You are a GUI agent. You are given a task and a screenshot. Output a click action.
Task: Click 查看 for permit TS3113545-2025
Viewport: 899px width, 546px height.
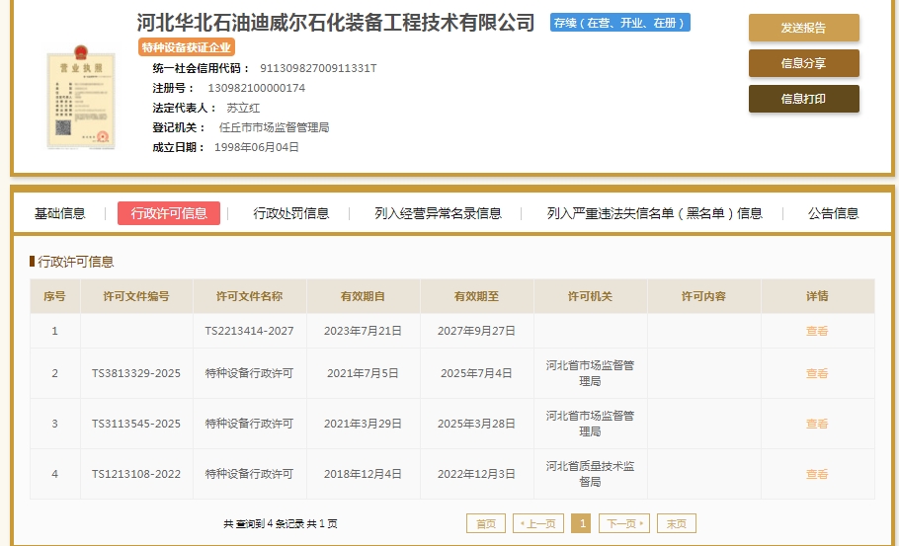coord(817,424)
